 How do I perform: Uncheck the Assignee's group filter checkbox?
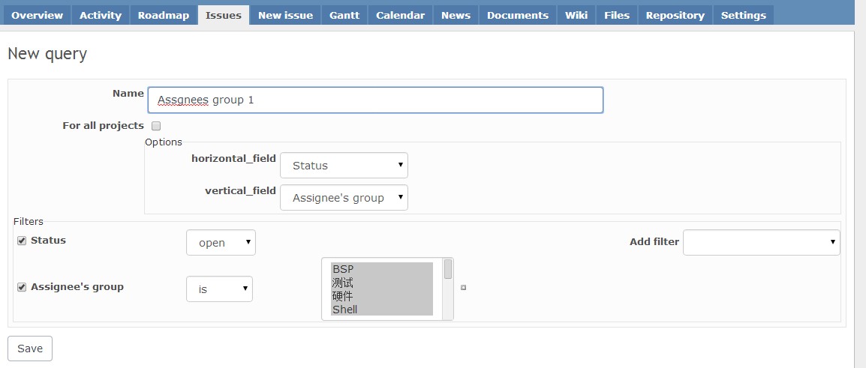pyautogui.click(x=22, y=287)
